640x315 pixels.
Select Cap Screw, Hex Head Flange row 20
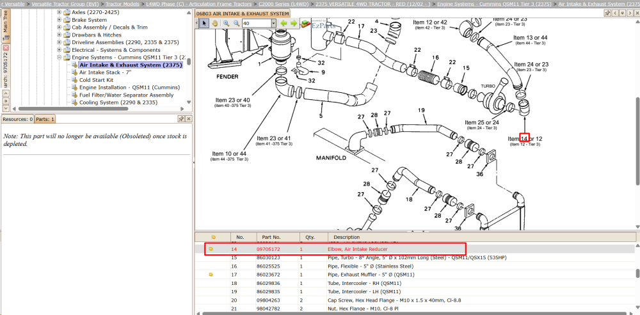(415, 300)
